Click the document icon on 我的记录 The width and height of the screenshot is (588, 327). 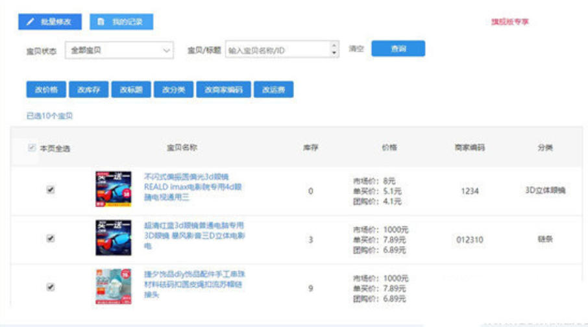(101, 22)
